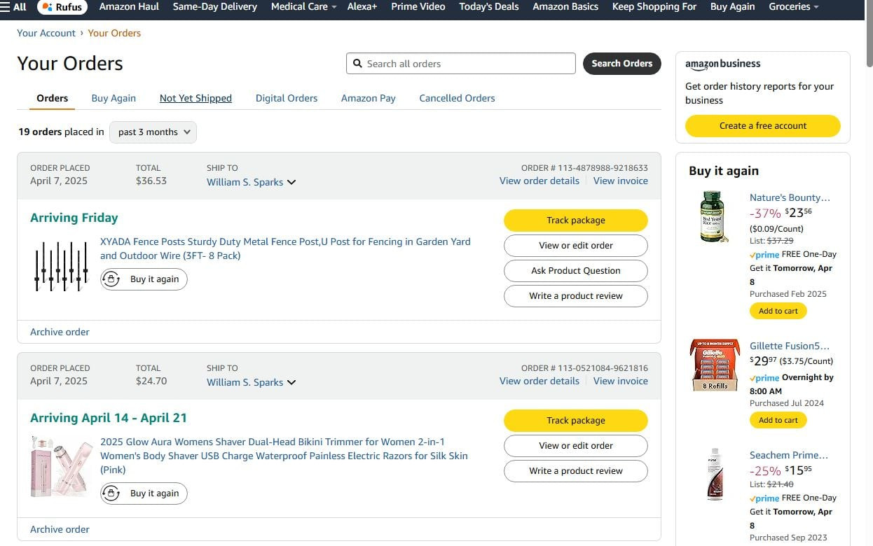873x546 pixels.
Task: Click Buy it again icon for Glow Aura shaver
Action: click(x=111, y=493)
